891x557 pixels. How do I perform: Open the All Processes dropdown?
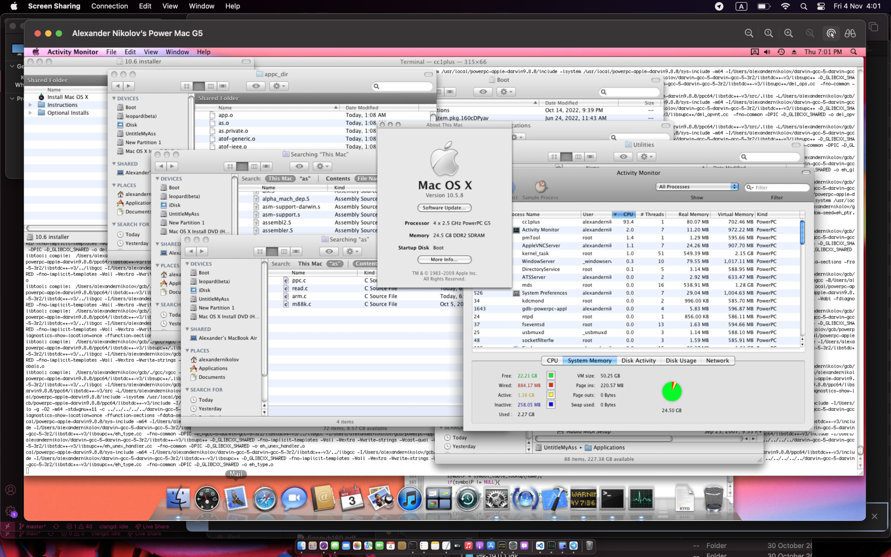tap(697, 187)
